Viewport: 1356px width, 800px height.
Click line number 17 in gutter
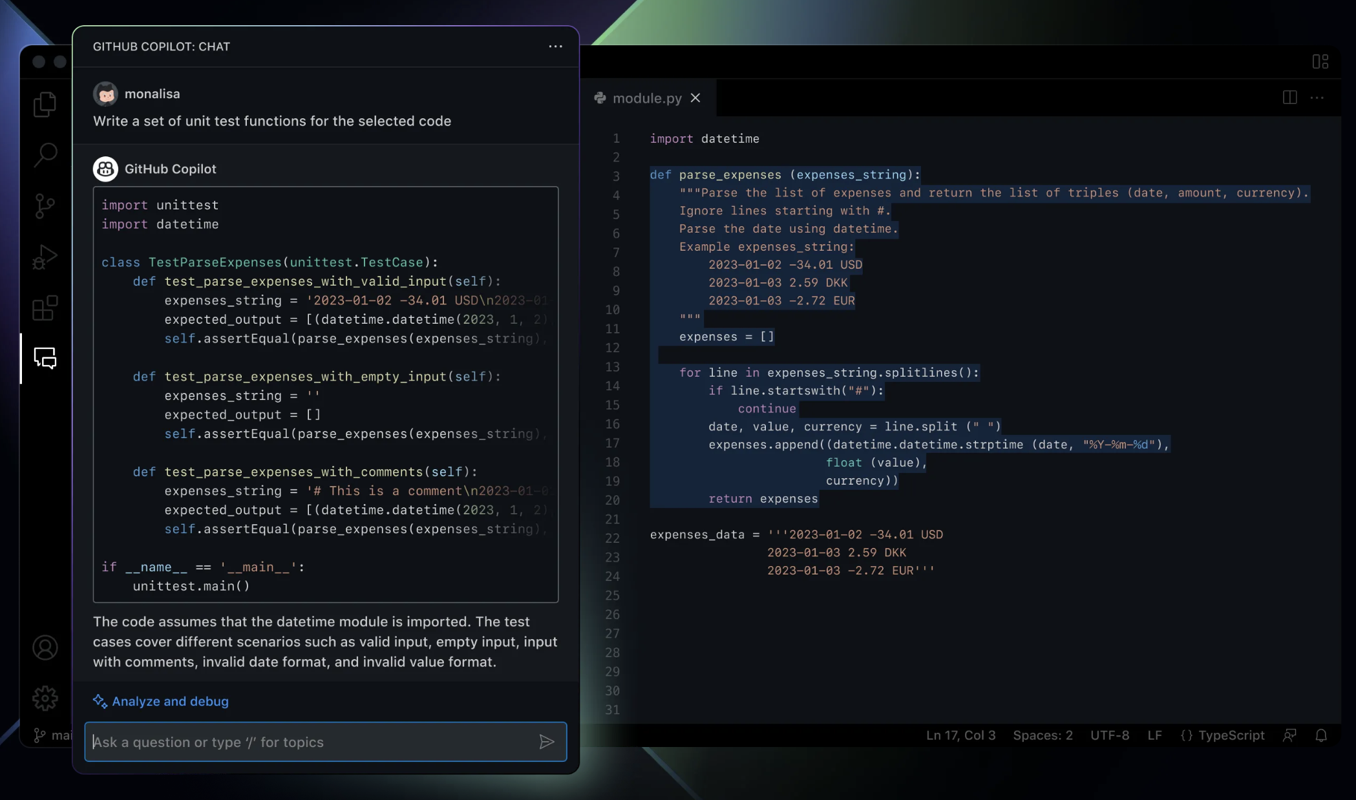tap(612, 443)
